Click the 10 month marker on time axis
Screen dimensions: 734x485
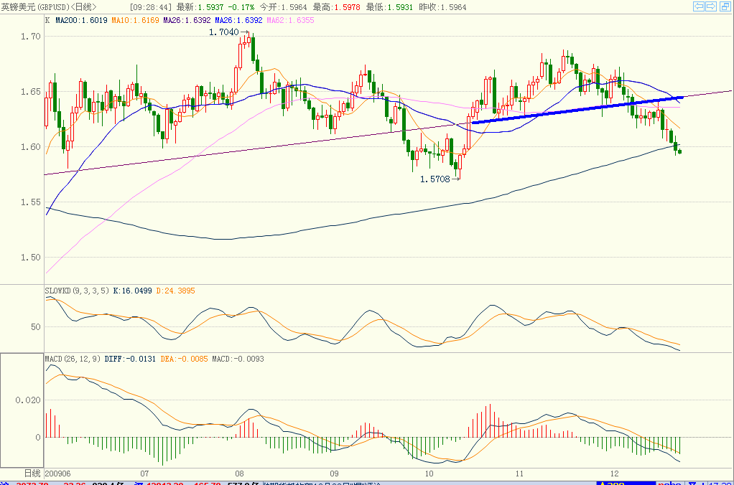tap(429, 474)
